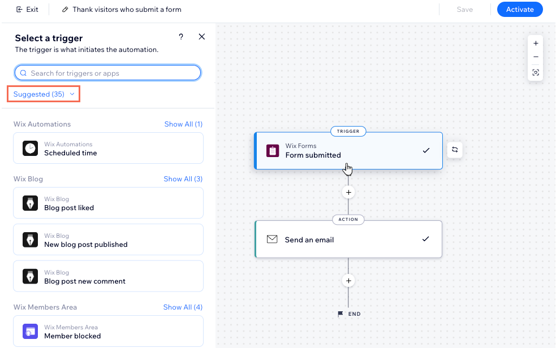Image resolution: width=556 pixels, height=348 pixels.
Task: Click the Scheduled time clock icon
Action: (30, 148)
